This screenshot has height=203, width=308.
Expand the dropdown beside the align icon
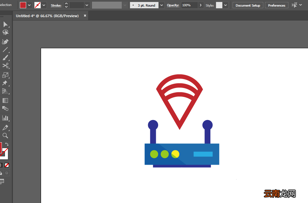pos(300,5)
